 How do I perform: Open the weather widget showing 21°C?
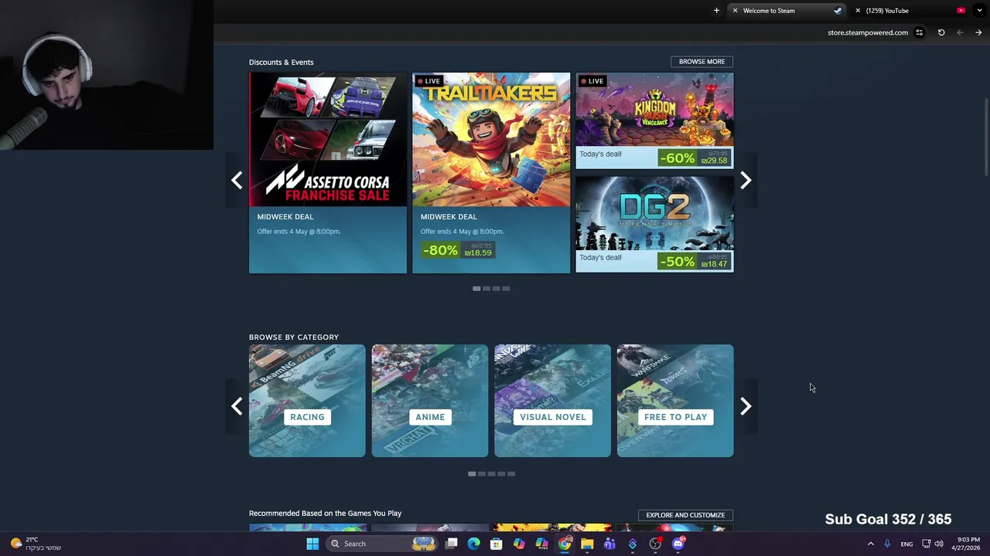[x=35, y=544]
